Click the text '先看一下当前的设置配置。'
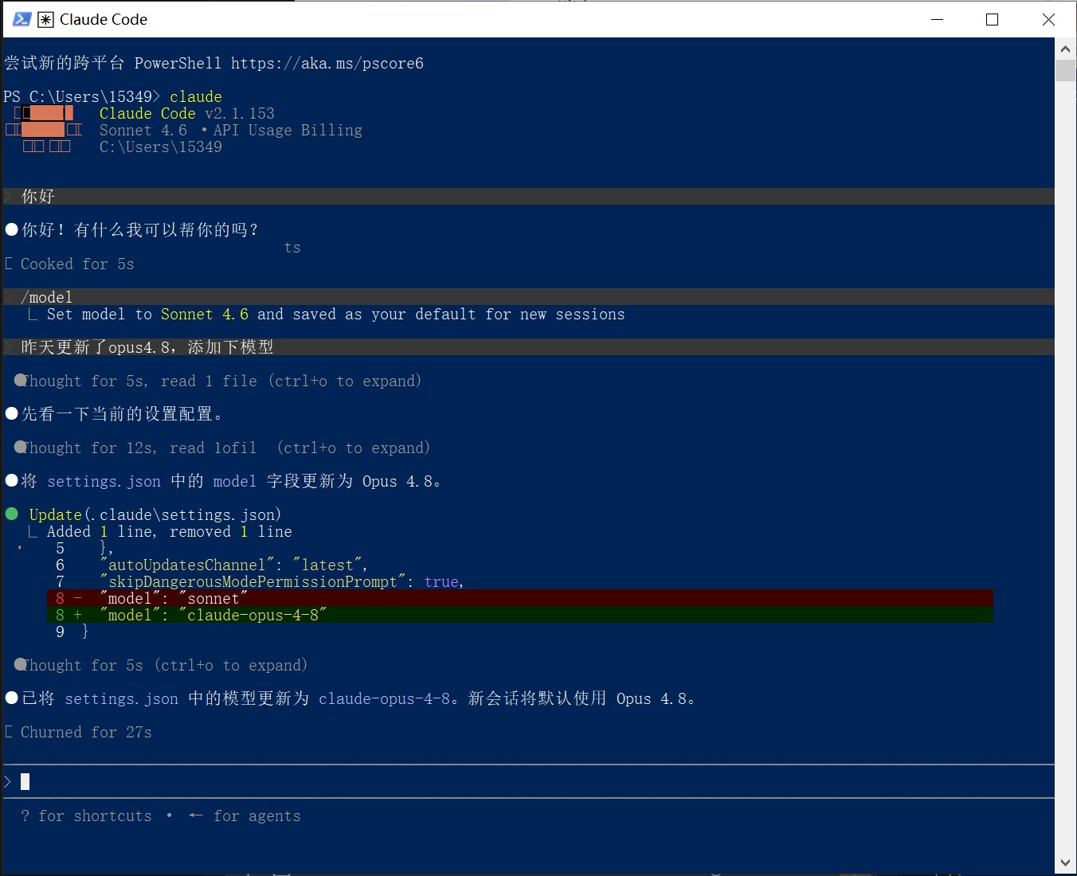The image size is (1077, 876). (123, 413)
